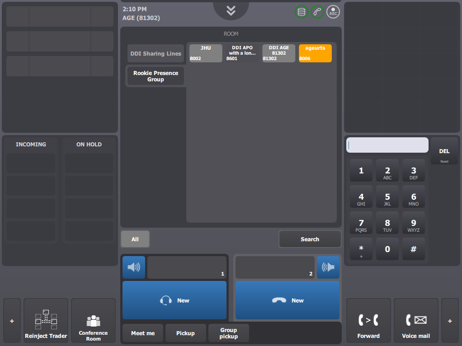Focus the dial number input field
This screenshot has width=462, height=346.
click(x=387, y=145)
